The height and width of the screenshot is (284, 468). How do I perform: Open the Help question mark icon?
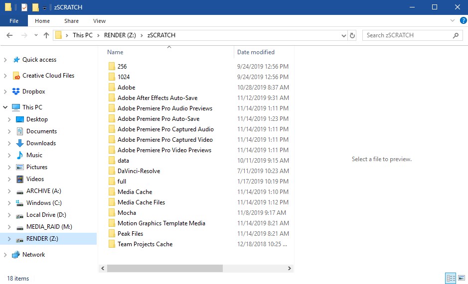click(x=463, y=20)
